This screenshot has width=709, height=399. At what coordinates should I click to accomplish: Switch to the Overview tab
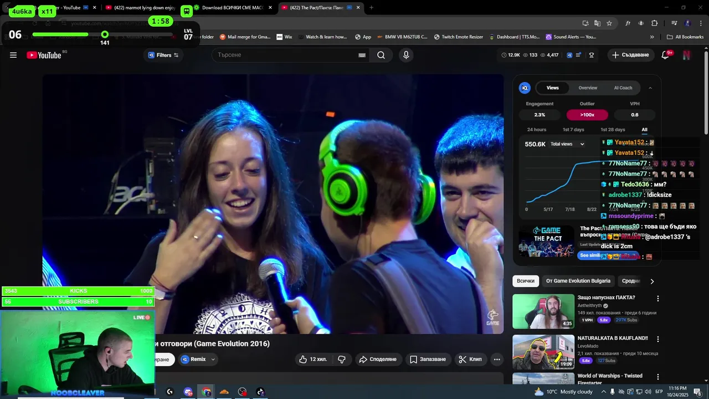tap(588, 88)
